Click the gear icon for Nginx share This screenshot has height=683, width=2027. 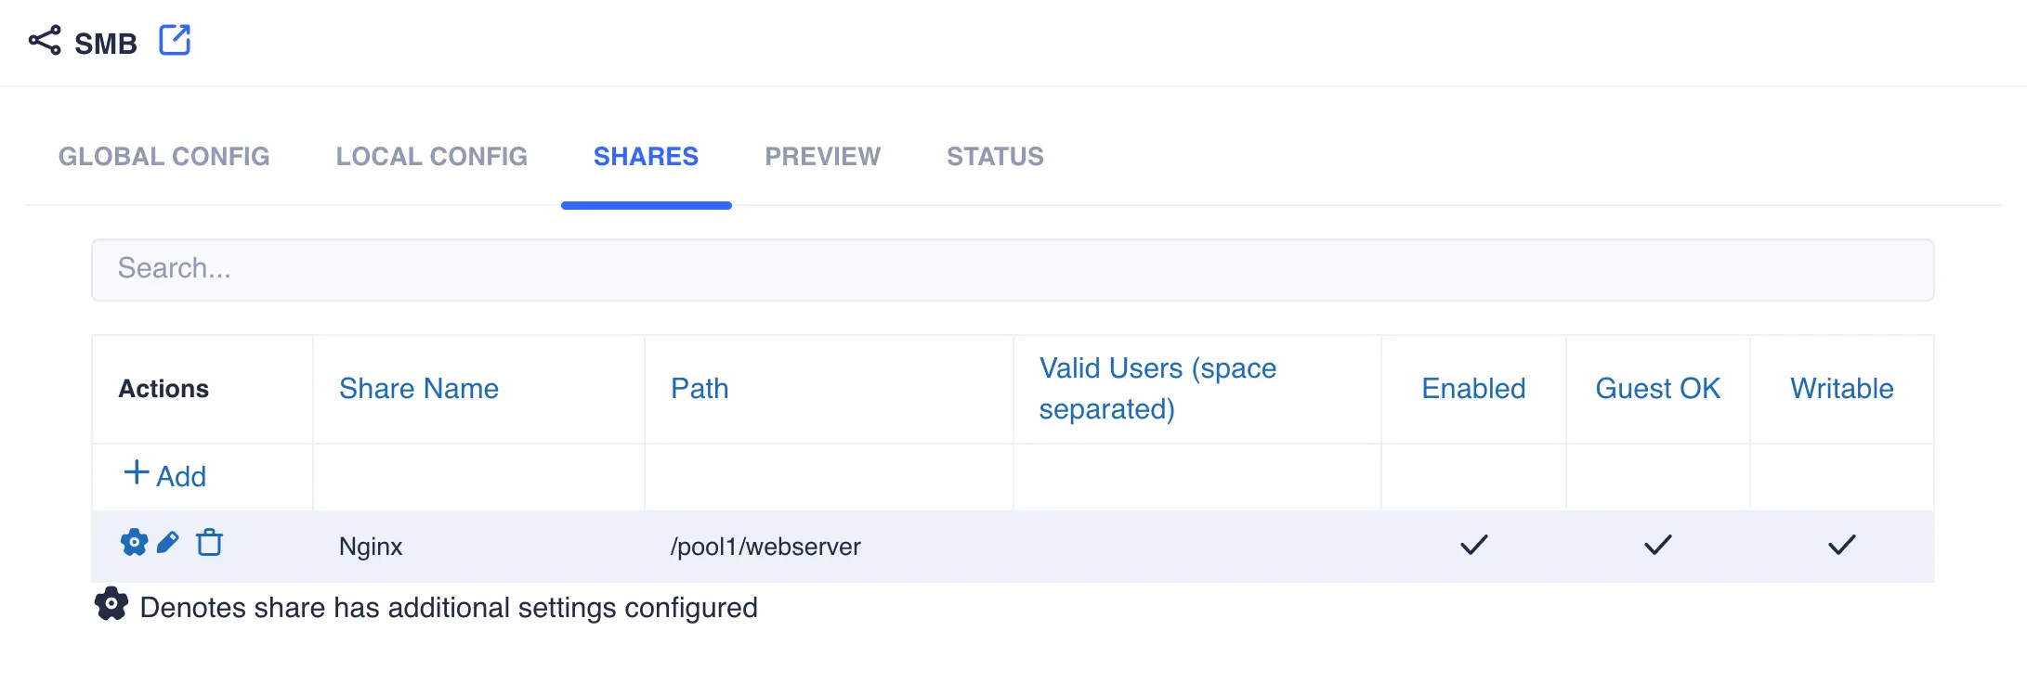coord(134,543)
